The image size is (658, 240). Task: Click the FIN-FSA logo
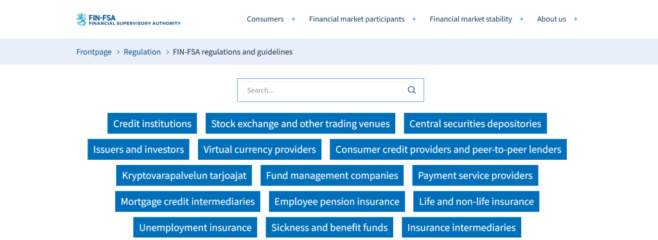(129, 19)
